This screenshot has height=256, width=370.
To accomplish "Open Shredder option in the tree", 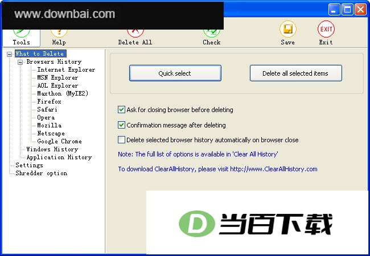I will 42,174.
